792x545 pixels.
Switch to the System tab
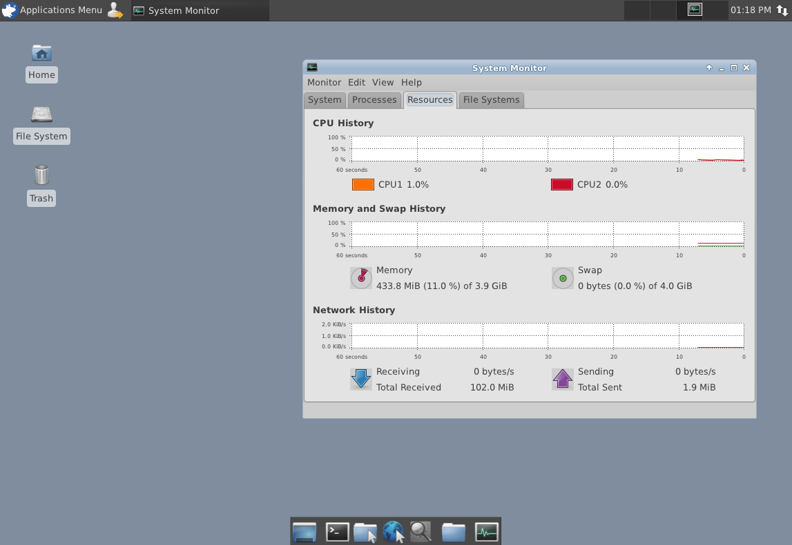click(x=325, y=100)
